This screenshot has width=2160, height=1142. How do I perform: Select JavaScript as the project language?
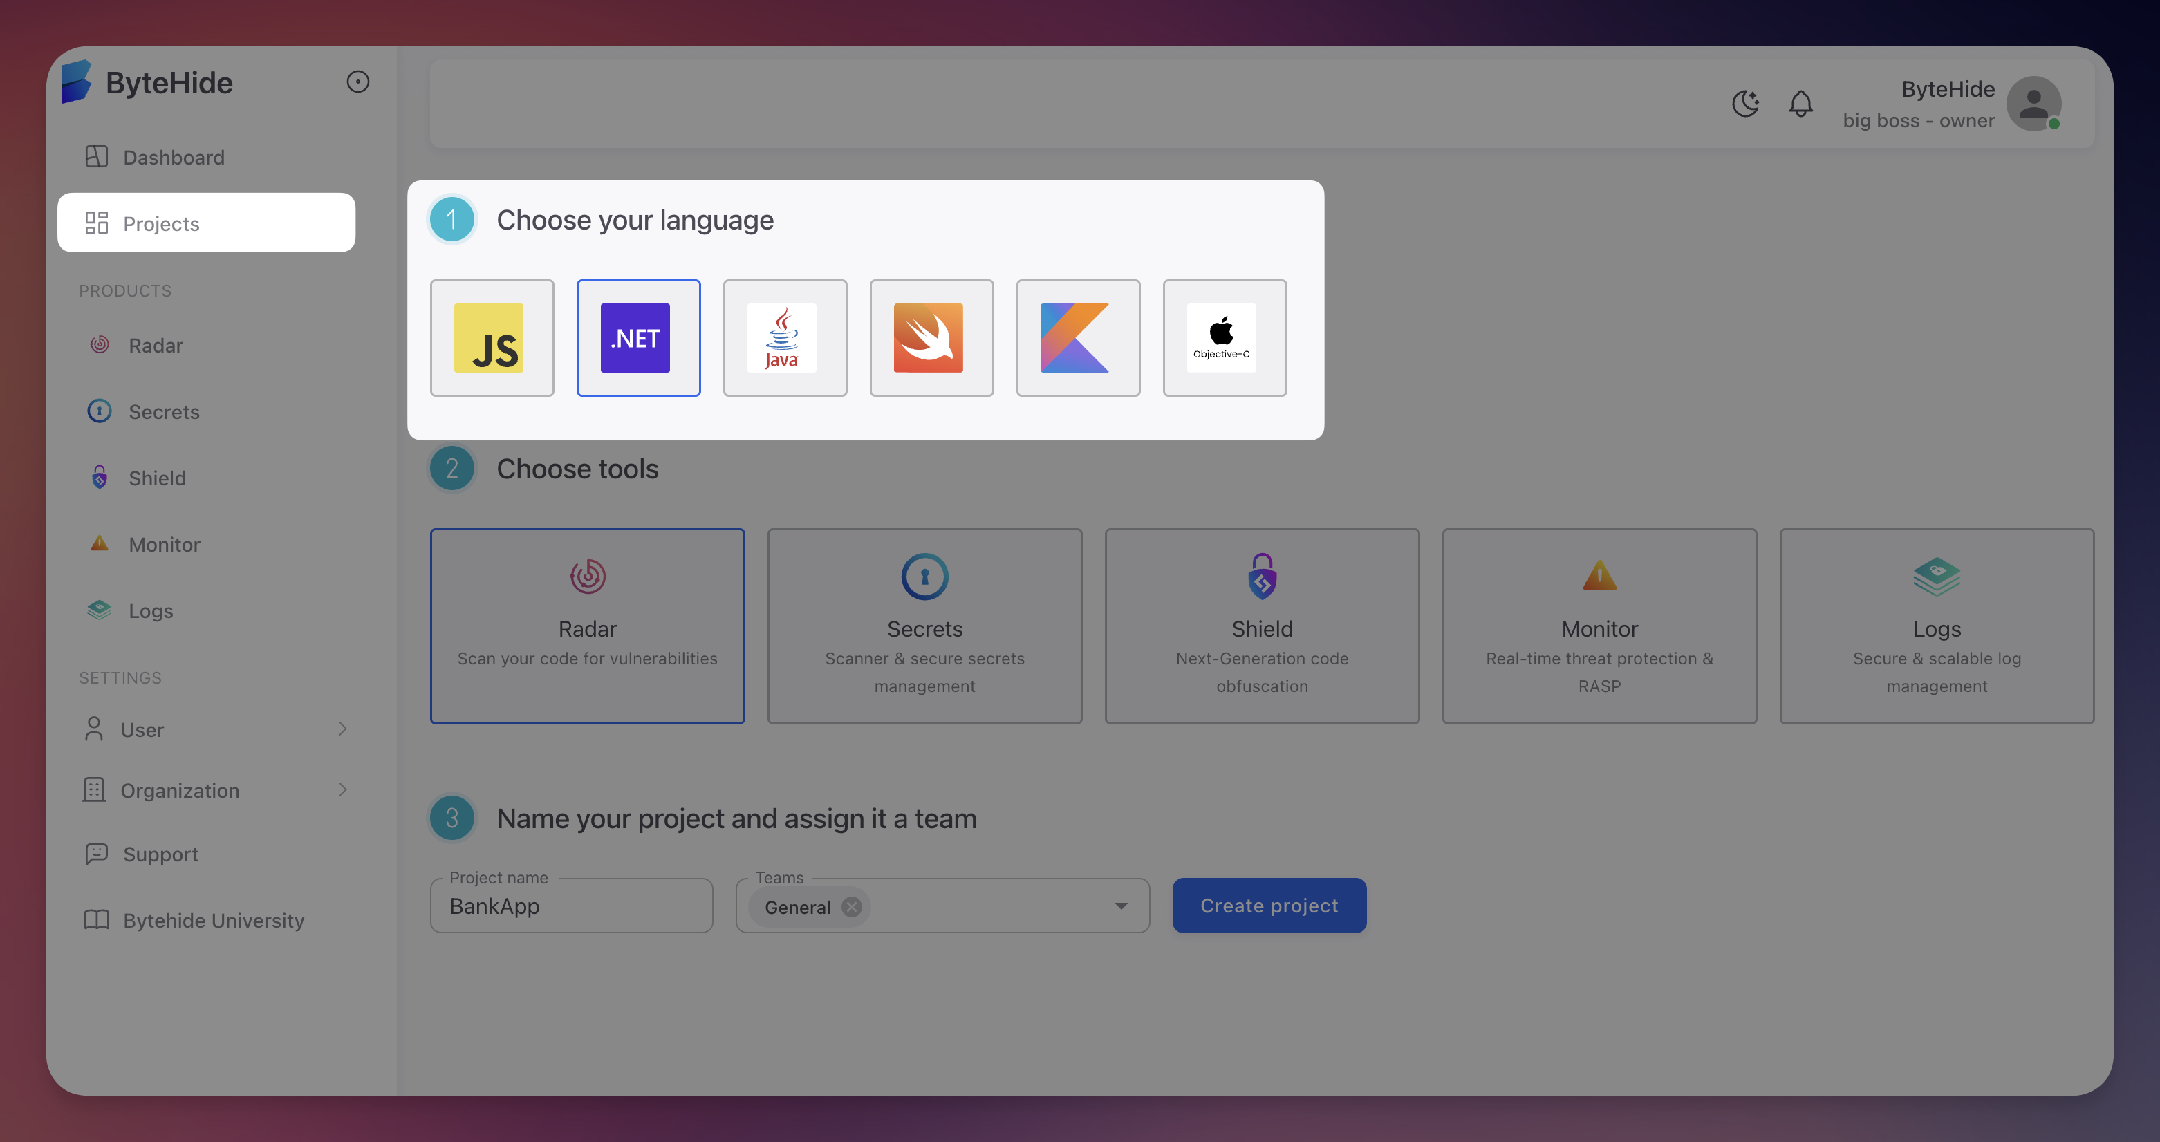pyautogui.click(x=492, y=338)
